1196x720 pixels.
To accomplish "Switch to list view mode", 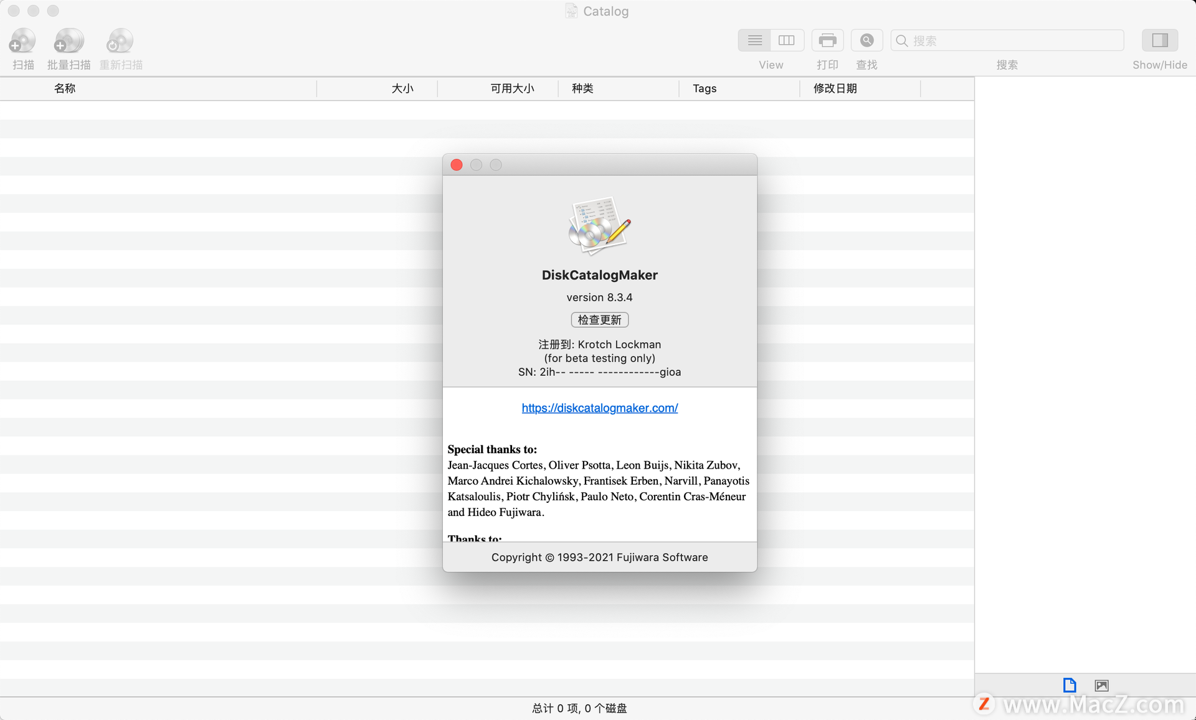I will click(755, 40).
